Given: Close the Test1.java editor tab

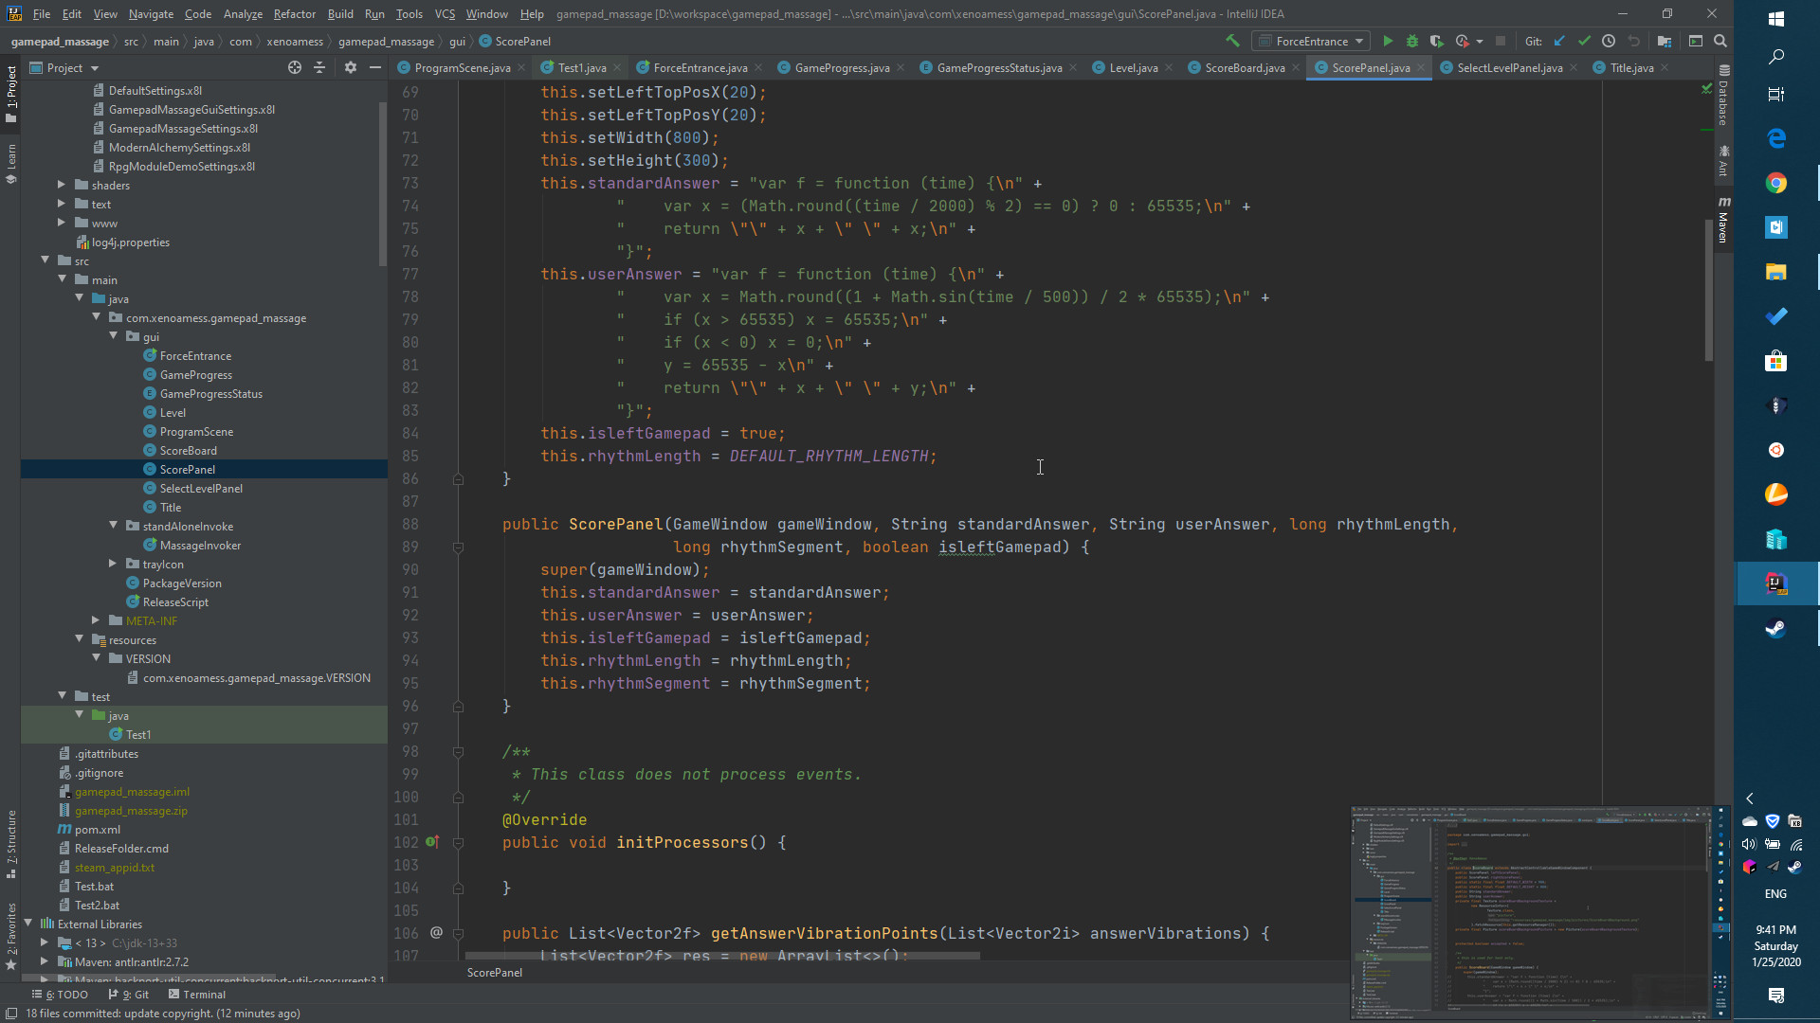Looking at the screenshot, I should (617, 67).
